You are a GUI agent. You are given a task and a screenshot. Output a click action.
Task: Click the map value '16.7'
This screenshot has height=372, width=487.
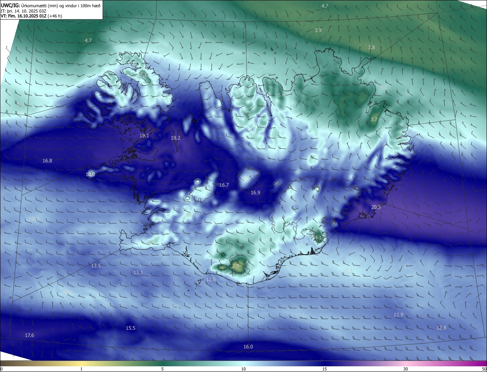[x=224, y=185]
